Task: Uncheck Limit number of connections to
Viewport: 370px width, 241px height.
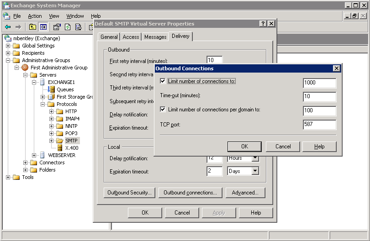Action: pyautogui.click(x=163, y=81)
